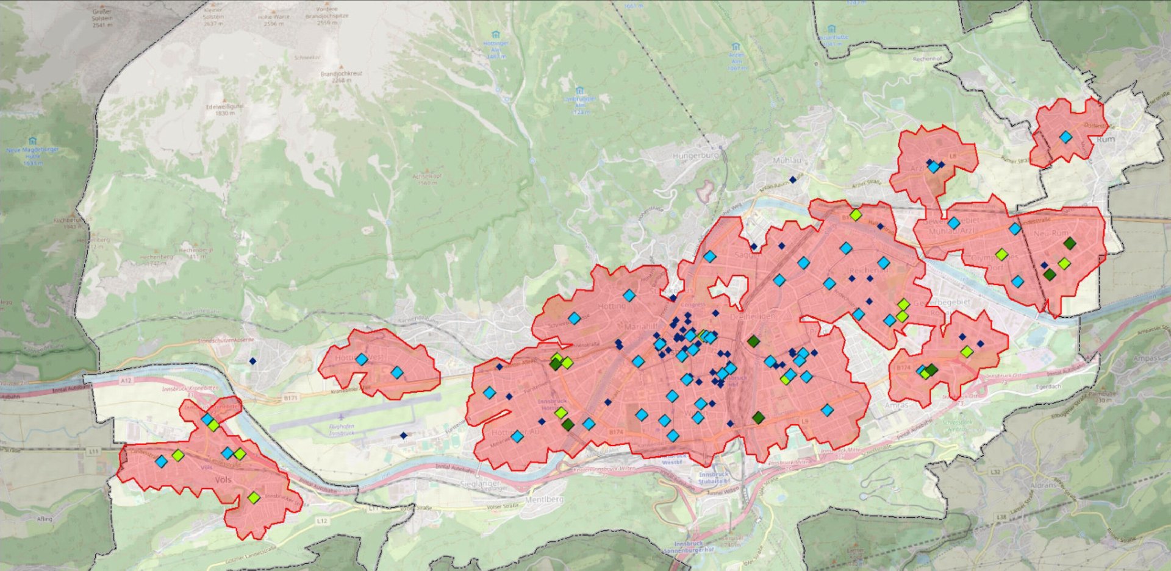
Task: Click the dark blue marker near Mühlau
Action: pos(793,180)
